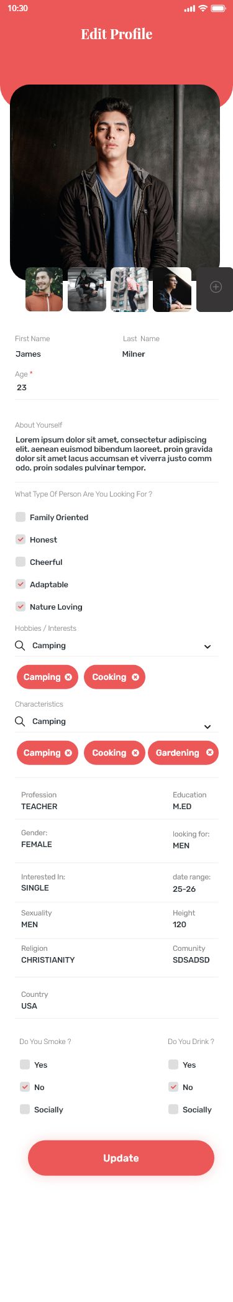Remove the Camping tag under Hobbies
This screenshot has height=1302, width=233.
pos(68,677)
